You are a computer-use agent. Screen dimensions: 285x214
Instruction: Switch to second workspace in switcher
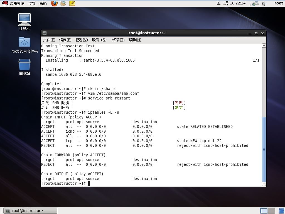(x=271, y=211)
